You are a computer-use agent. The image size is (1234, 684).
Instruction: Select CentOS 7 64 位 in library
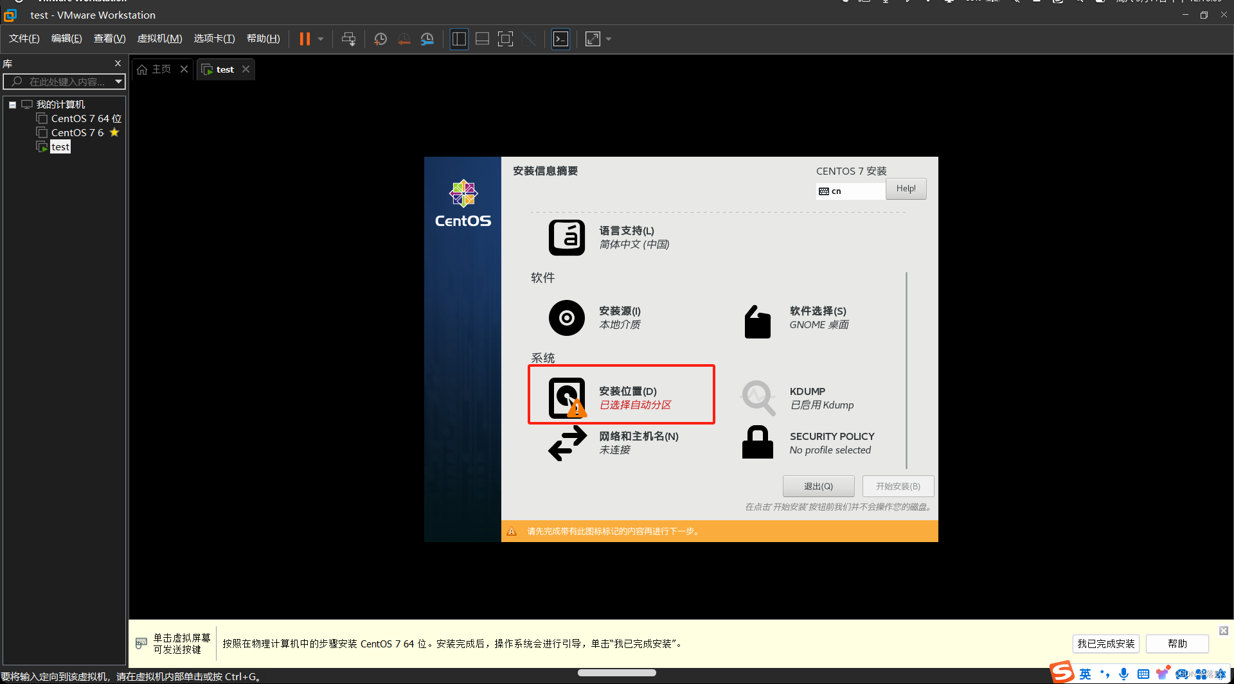(x=86, y=119)
